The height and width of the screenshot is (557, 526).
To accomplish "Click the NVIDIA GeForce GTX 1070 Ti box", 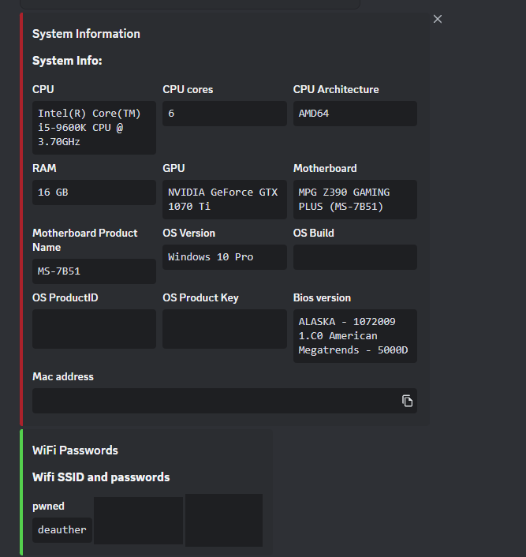I will click(224, 199).
